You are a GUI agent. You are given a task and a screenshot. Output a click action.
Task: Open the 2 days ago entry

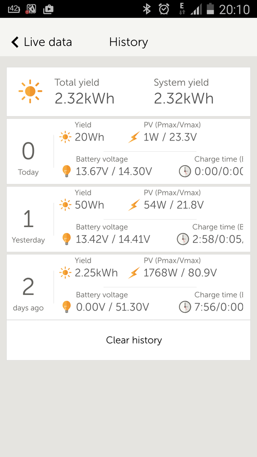128,287
